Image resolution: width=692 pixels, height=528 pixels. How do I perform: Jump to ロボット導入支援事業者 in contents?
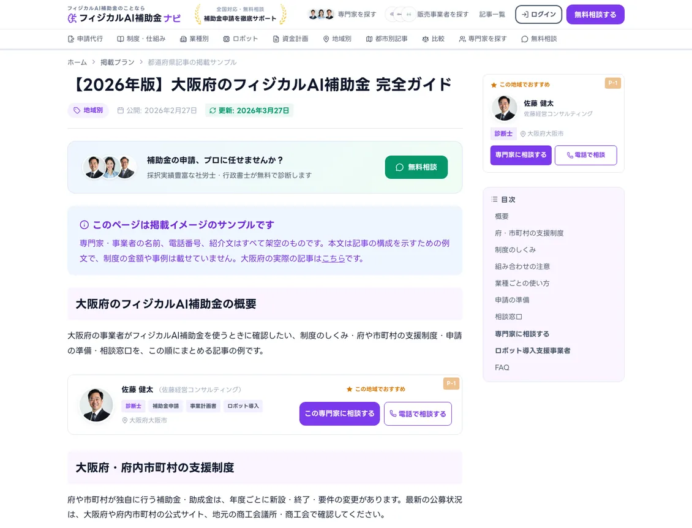[533, 350]
